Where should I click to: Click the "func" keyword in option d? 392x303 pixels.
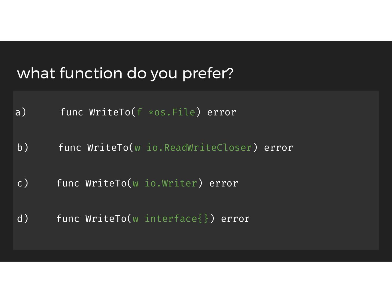click(68, 219)
